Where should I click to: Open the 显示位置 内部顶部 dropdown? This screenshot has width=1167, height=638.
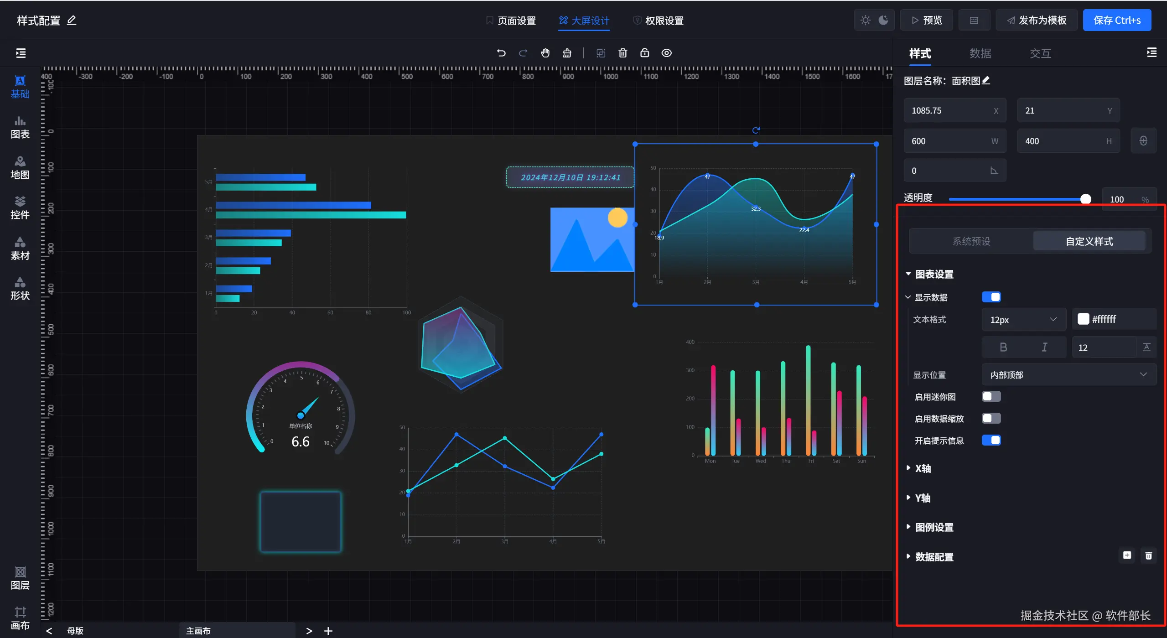[1068, 374]
